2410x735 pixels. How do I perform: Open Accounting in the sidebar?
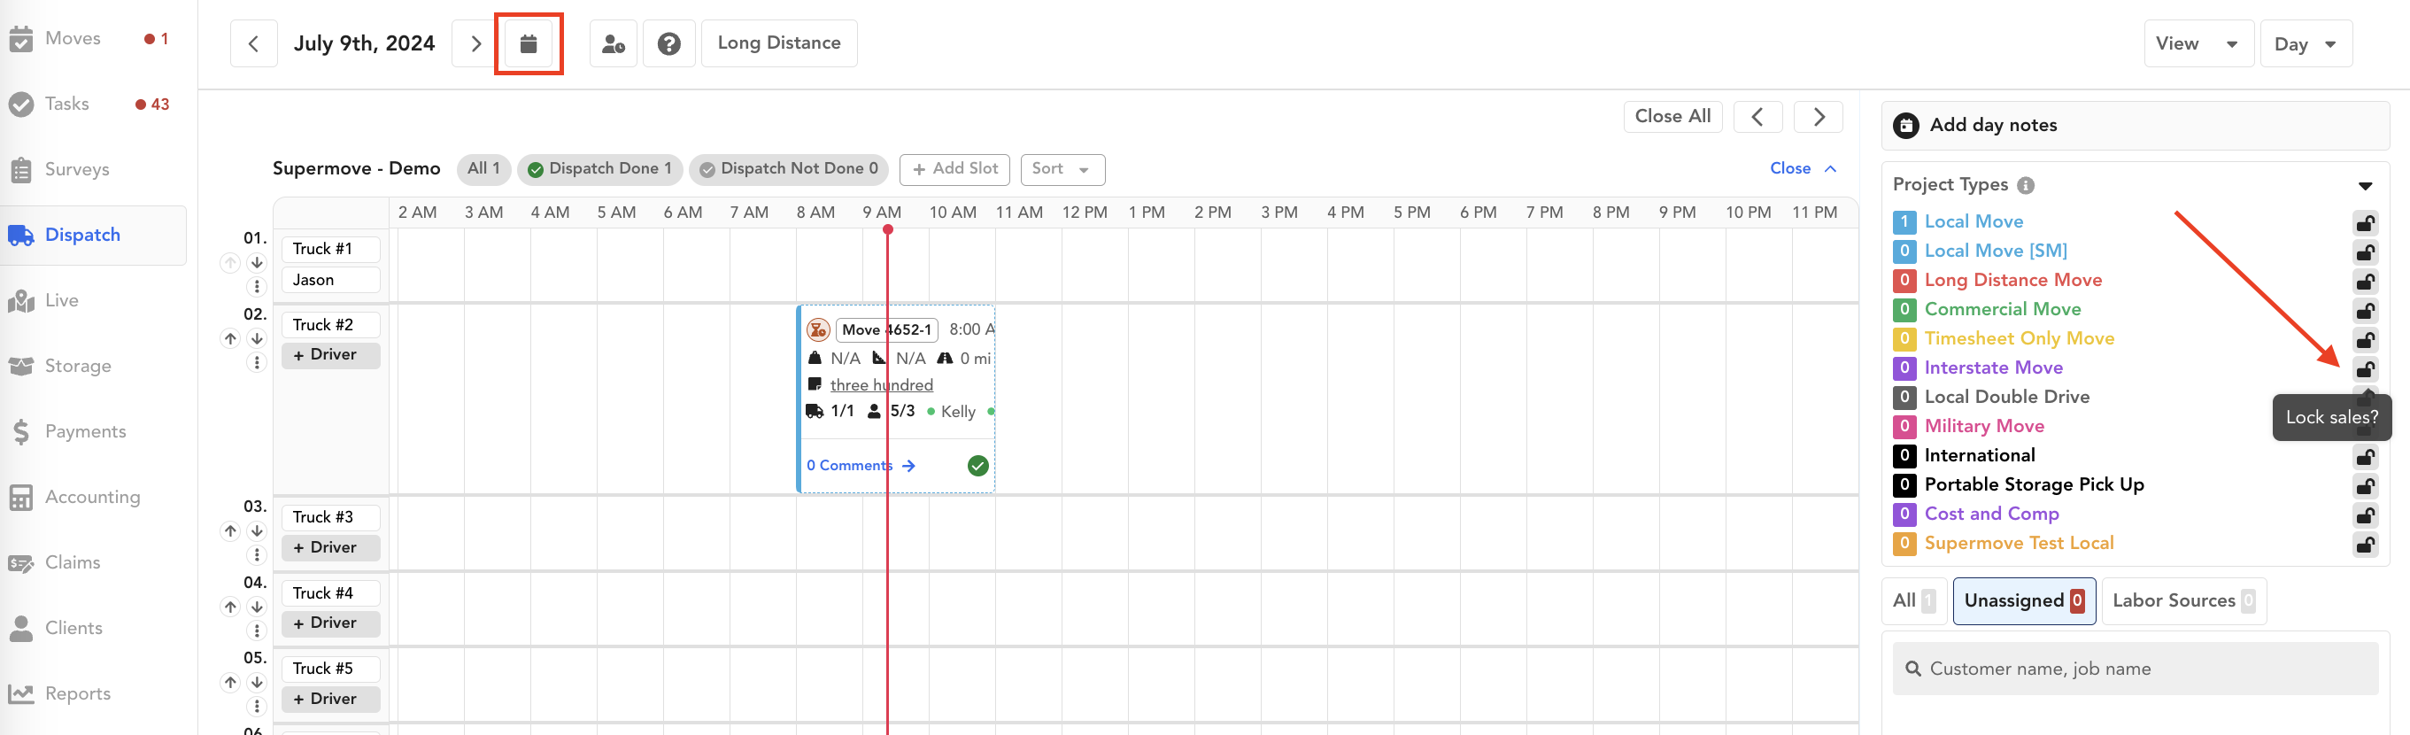pyautogui.click(x=94, y=497)
